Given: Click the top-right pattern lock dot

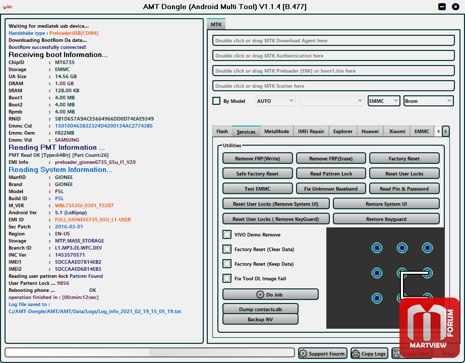Looking at the screenshot, I should click(x=427, y=248).
